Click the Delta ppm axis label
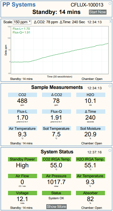113x211 pixels. (6, 50)
